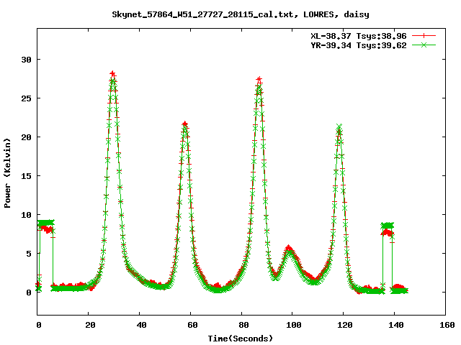Click the x-axis tick label 100
Image resolution: width=461 pixels, height=345 pixels.
click(294, 325)
